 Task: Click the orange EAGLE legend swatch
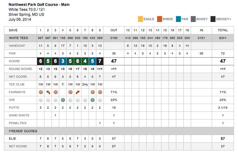point(140,19)
